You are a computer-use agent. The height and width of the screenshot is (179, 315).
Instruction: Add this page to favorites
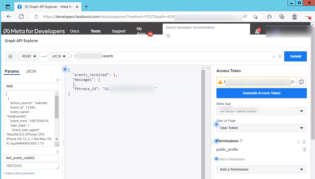(x=255, y=17)
